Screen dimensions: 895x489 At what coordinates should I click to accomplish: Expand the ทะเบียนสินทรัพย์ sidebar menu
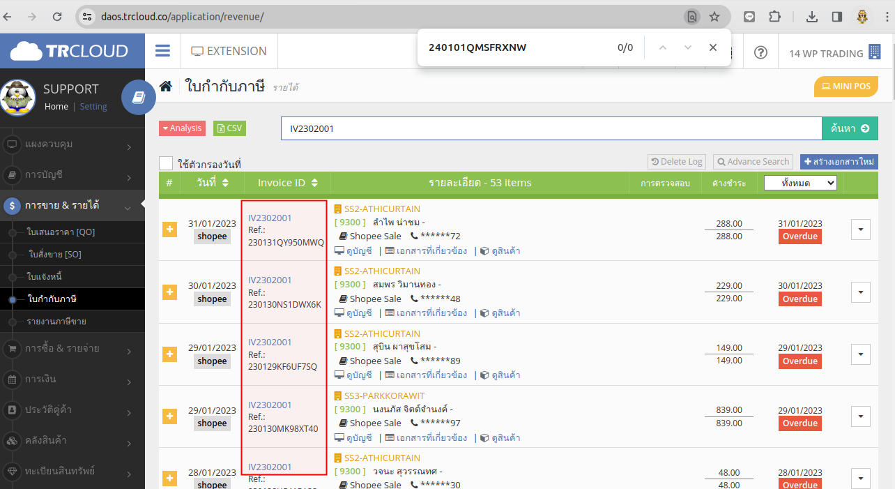72,471
